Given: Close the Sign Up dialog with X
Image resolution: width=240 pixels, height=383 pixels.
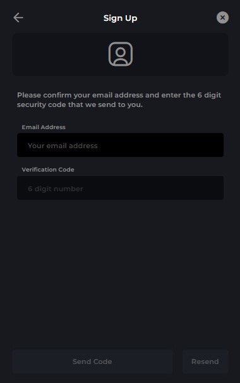Looking at the screenshot, I should point(222,18).
